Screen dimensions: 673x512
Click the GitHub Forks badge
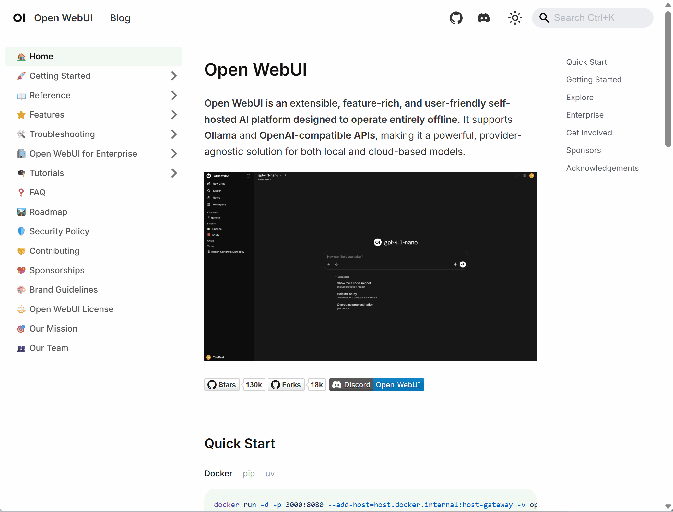point(286,385)
